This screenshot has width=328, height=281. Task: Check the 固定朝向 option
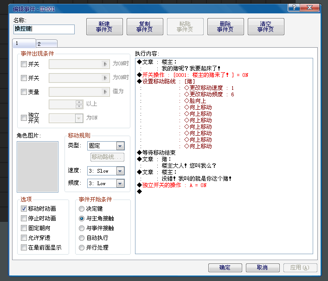tap(24, 228)
